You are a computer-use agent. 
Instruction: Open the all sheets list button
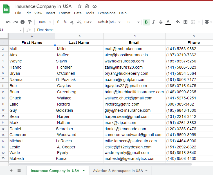[19, 171]
